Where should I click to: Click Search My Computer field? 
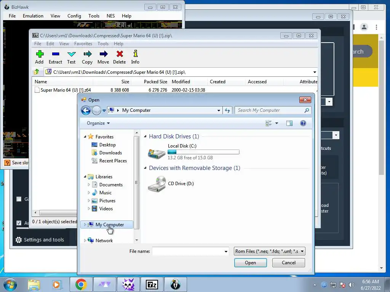tap(270, 110)
